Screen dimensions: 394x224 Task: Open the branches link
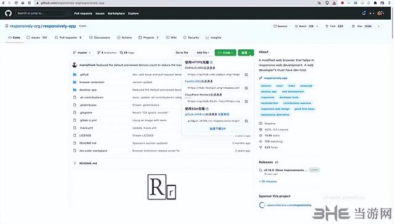tap(107, 52)
